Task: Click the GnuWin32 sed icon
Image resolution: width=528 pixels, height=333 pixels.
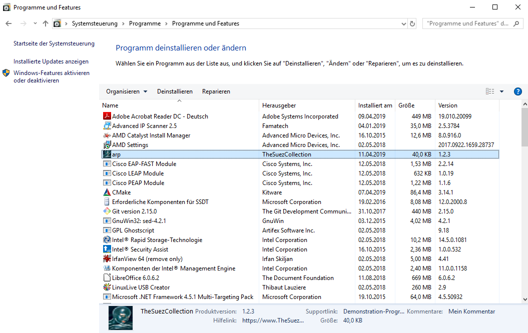Action: coord(107,220)
